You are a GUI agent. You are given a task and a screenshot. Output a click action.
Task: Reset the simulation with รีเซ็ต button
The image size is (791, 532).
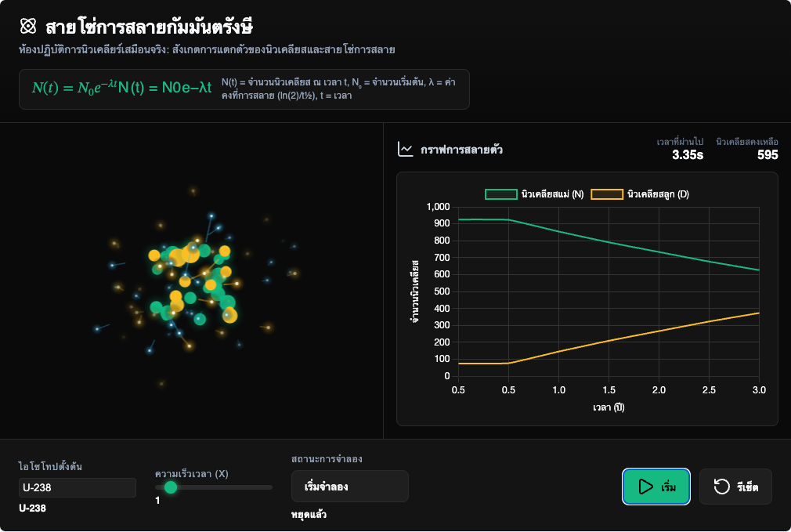[735, 487]
